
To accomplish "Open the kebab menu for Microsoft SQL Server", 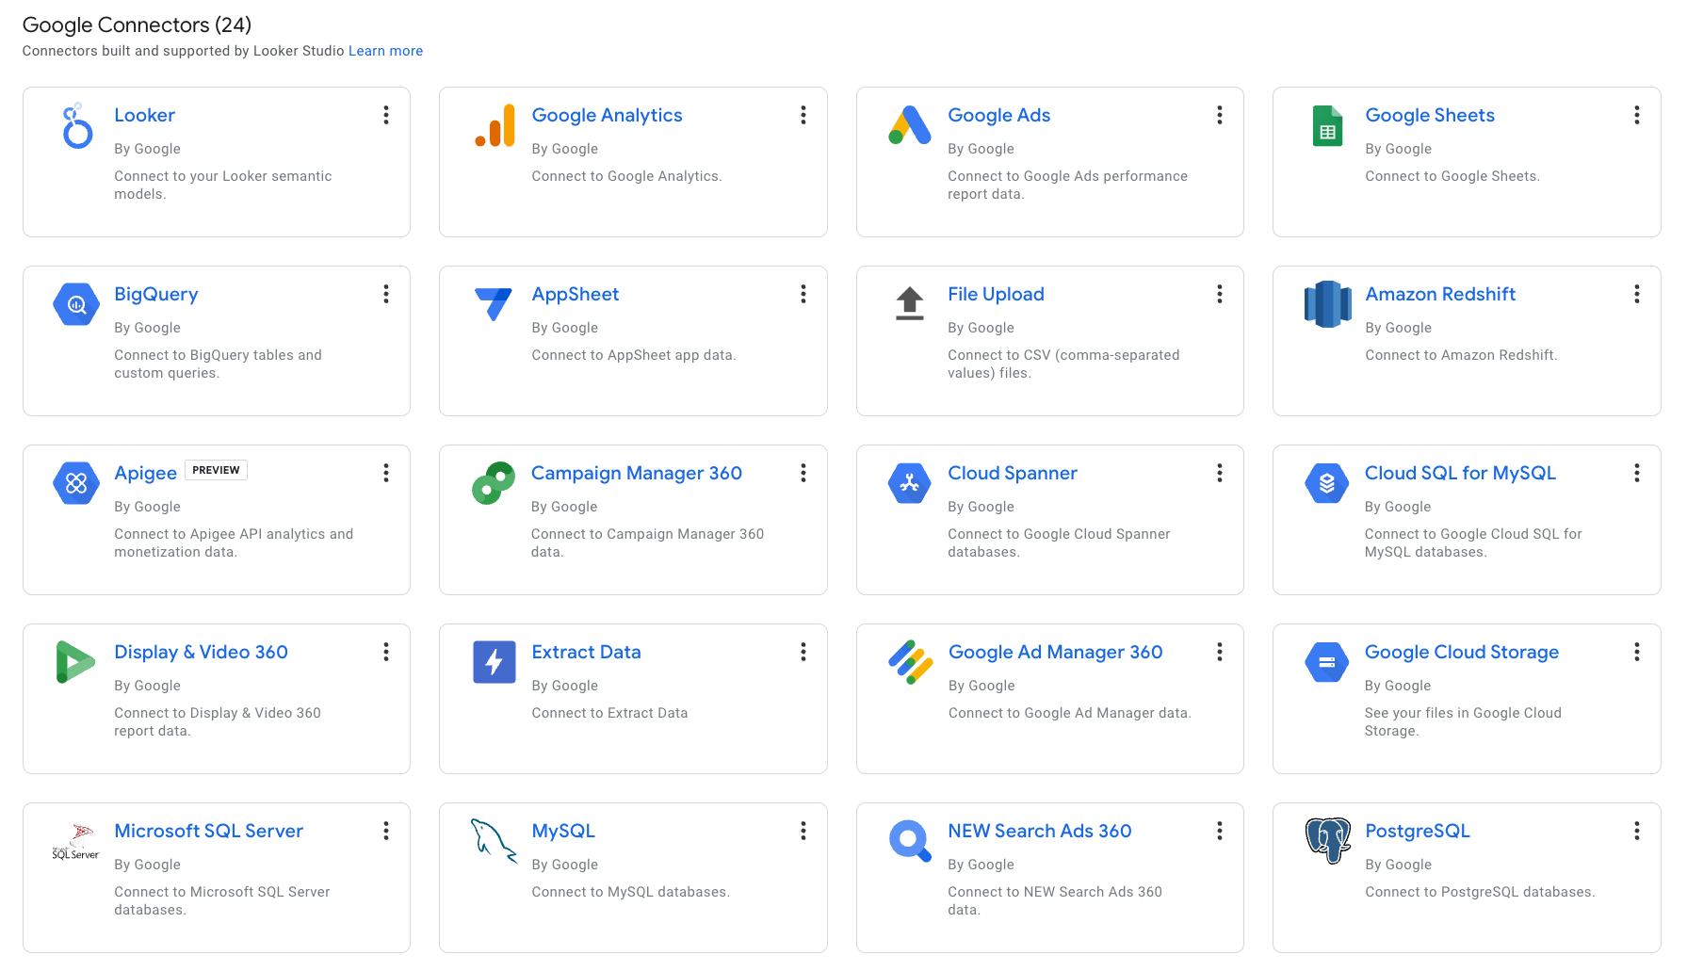I will pos(386,831).
